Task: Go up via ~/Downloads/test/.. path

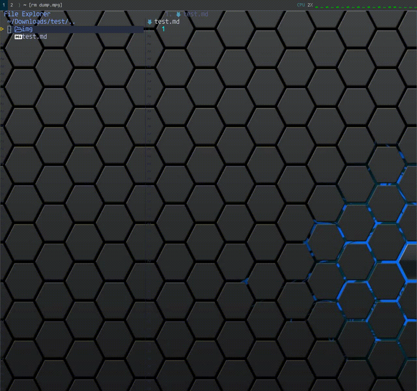Action: [x=41, y=22]
